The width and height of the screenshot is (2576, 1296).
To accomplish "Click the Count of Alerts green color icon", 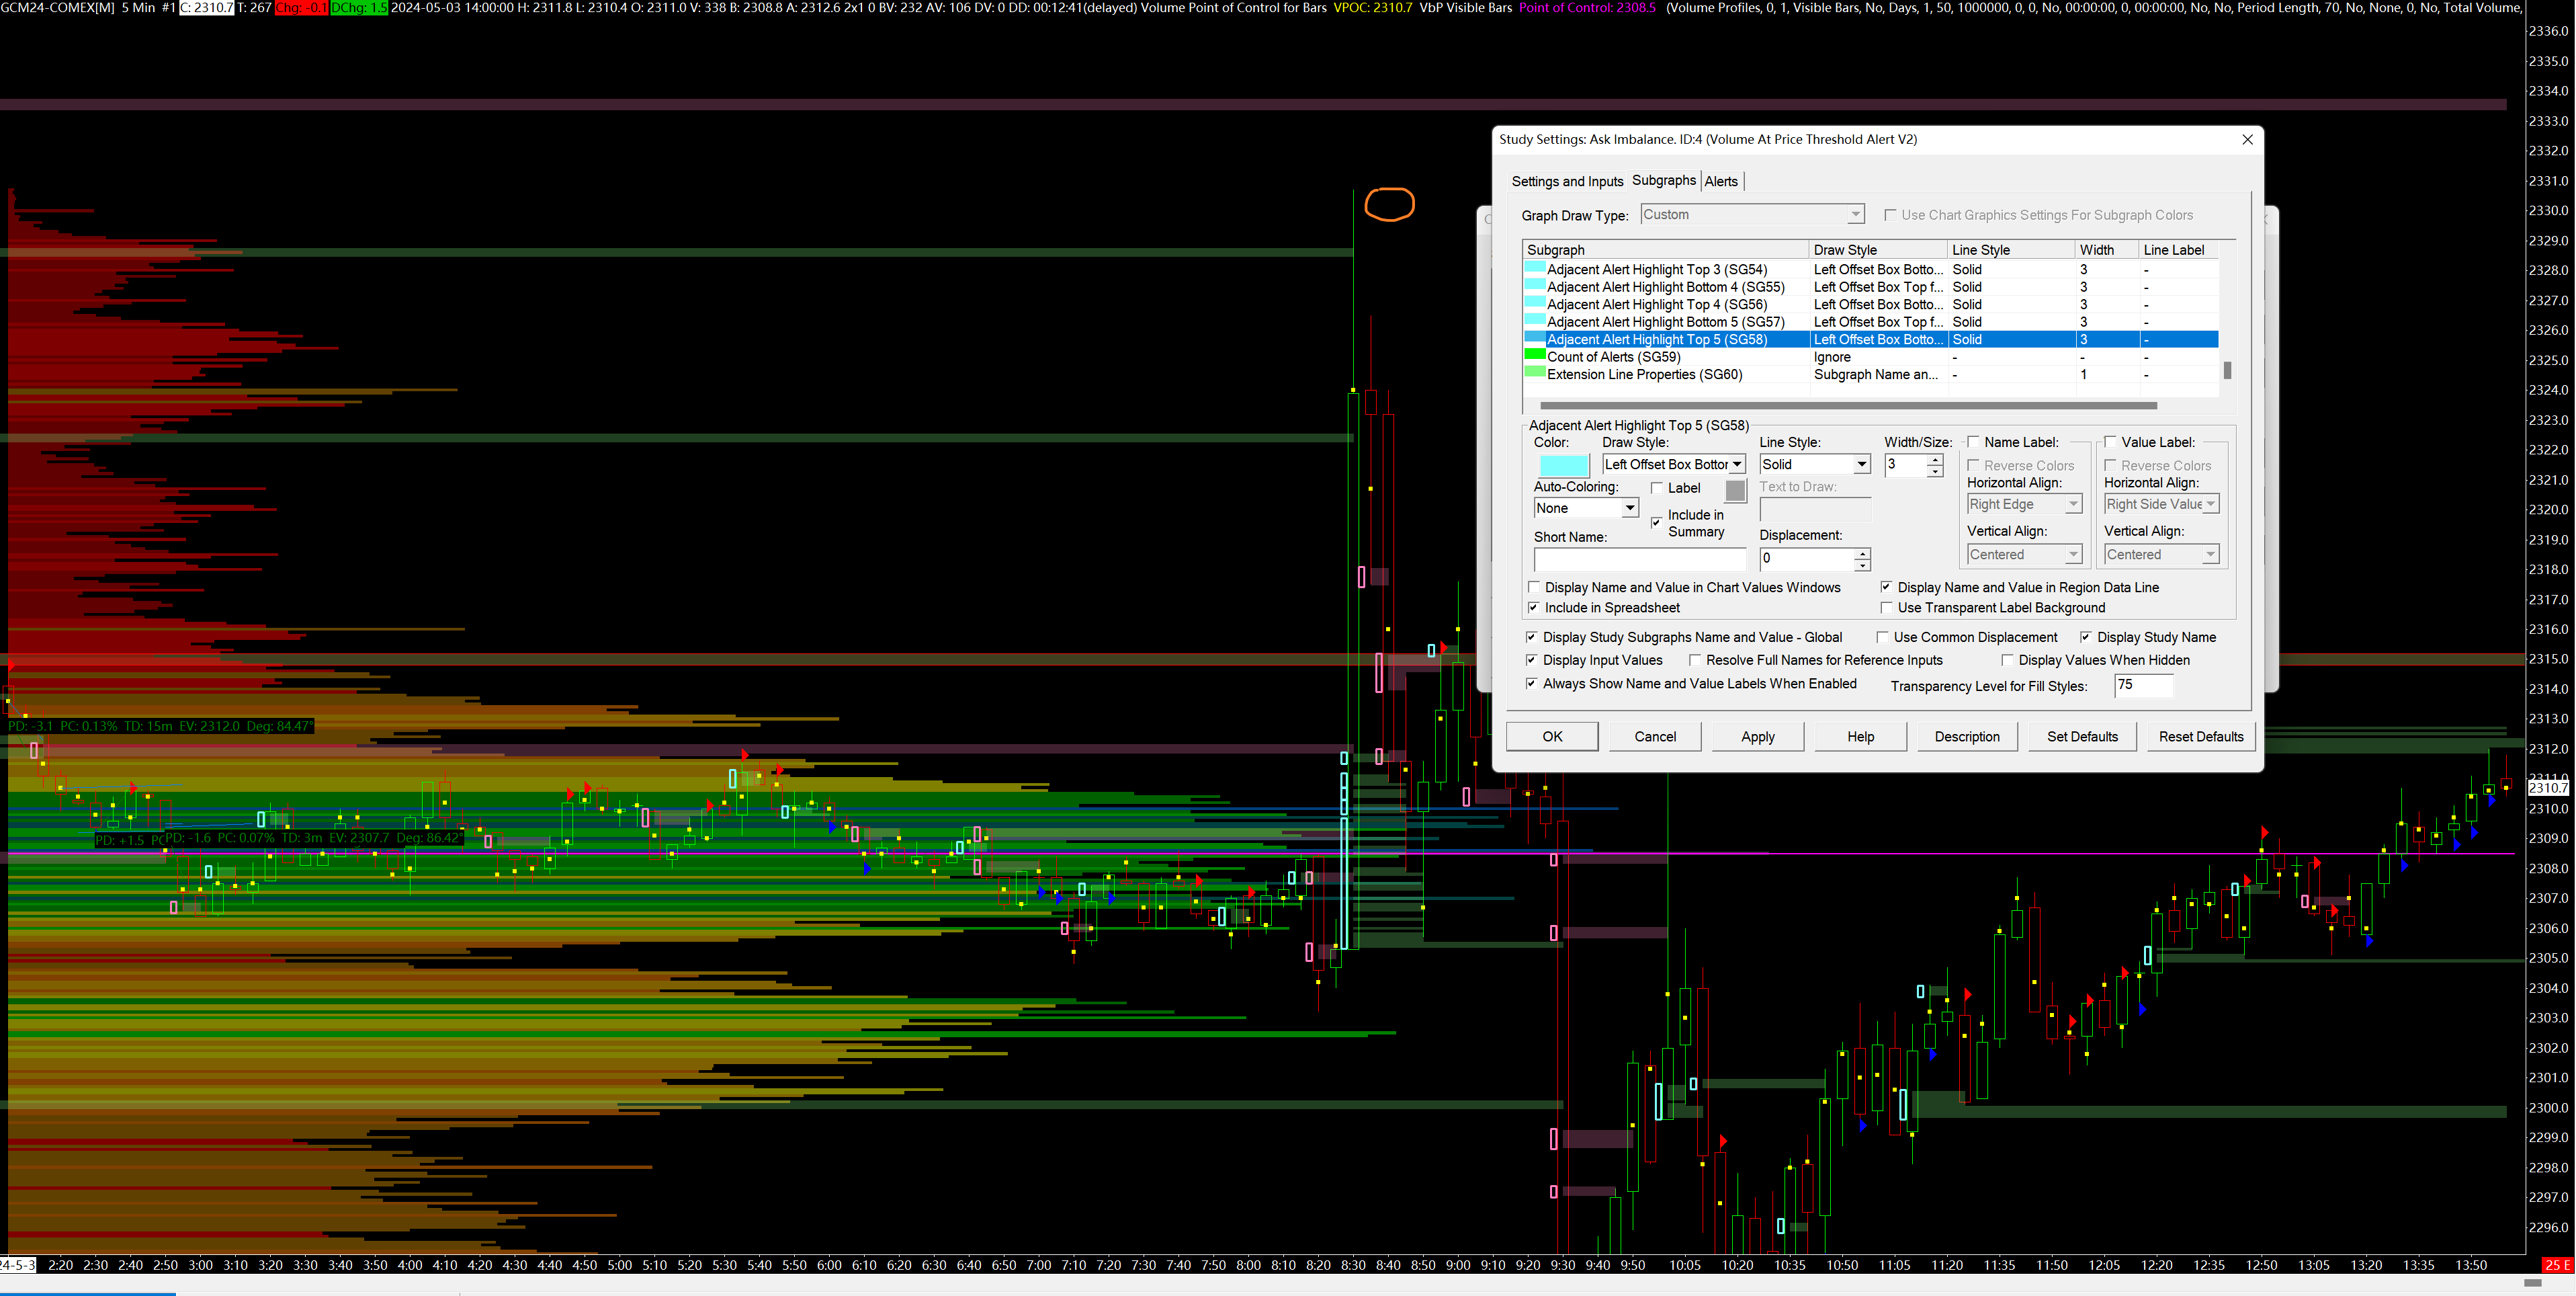I will pos(1534,356).
